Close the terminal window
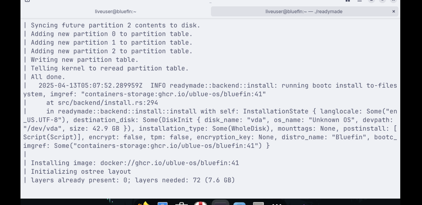Image resolution: width=422 pixels, height=205 pixels. [393, 1]
